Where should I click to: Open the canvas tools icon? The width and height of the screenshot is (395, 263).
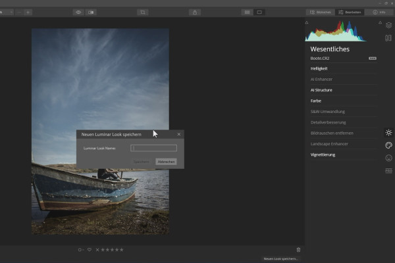point(388,38)
